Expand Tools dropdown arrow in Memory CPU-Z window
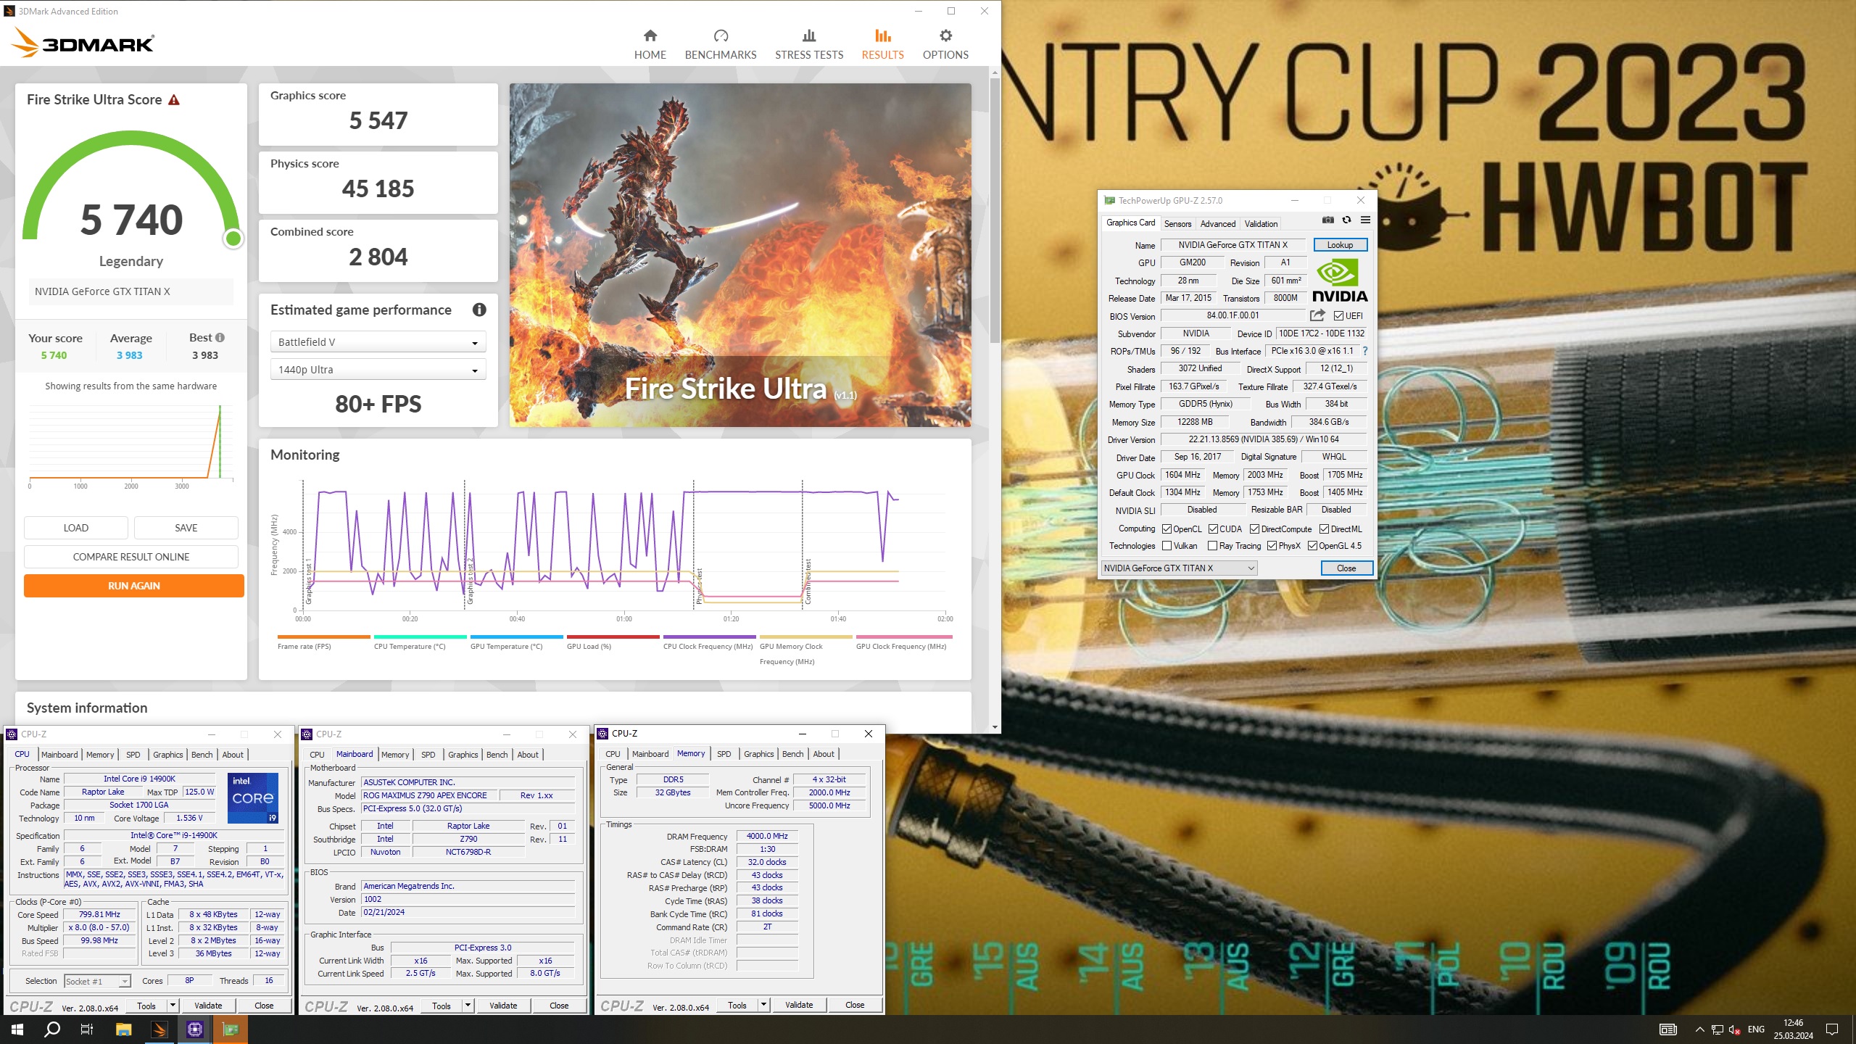This screenshot has width=1856, height=1044. tap(763, 1005)
